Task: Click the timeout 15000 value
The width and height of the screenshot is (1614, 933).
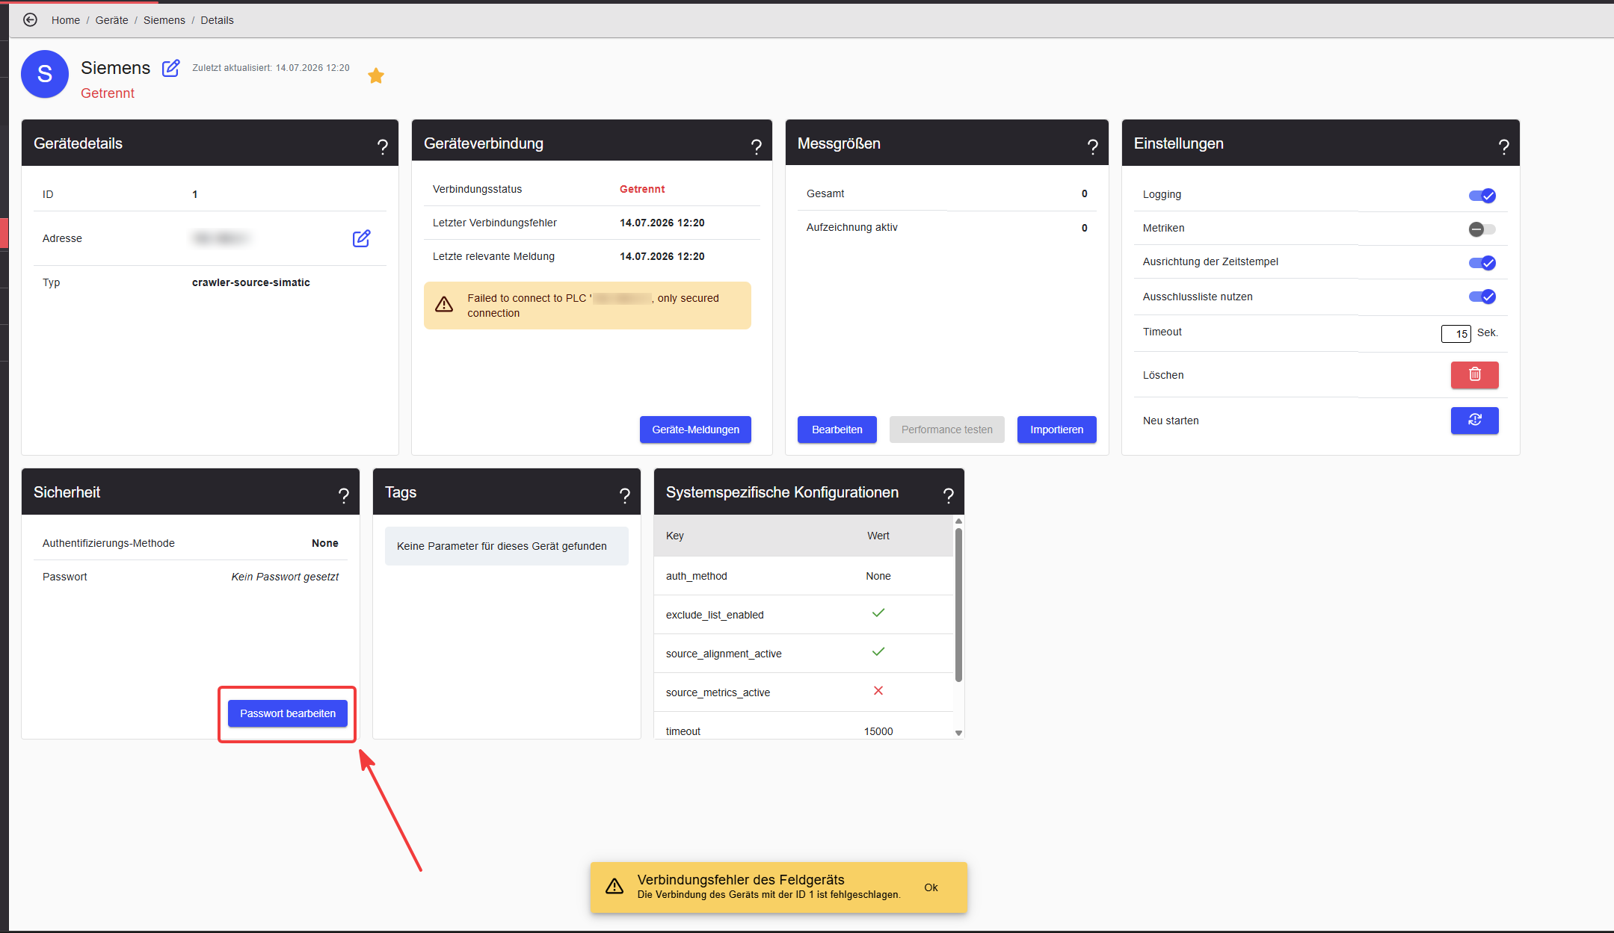Action: (878, 731)
